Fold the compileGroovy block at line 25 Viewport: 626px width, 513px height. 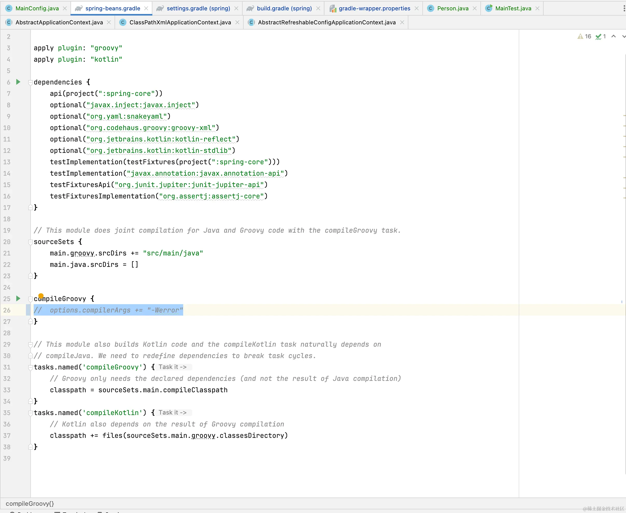point(30,299)
